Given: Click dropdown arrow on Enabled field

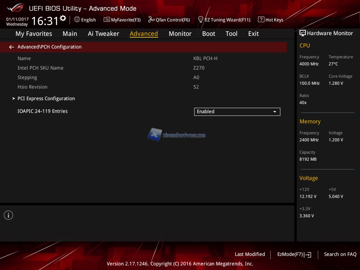Looking at the screenshot, I should pos(275,112).
